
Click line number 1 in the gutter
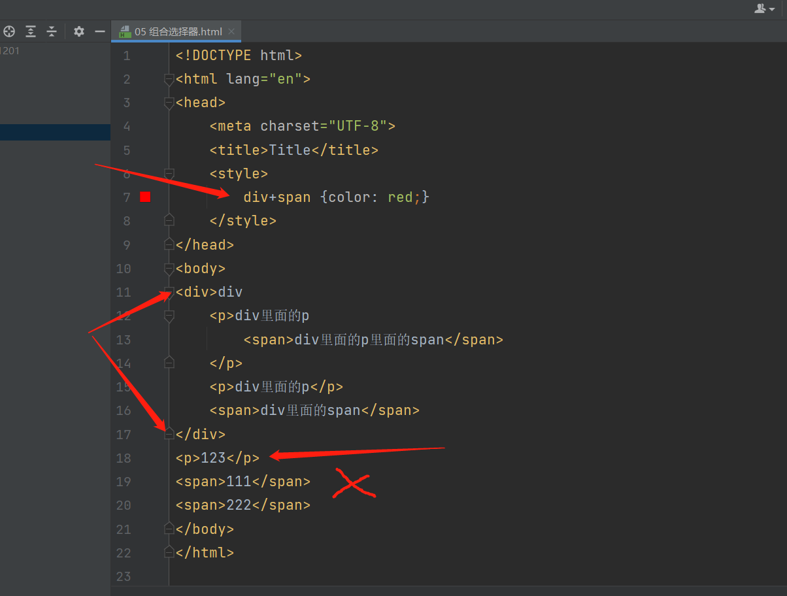(126, 56)
